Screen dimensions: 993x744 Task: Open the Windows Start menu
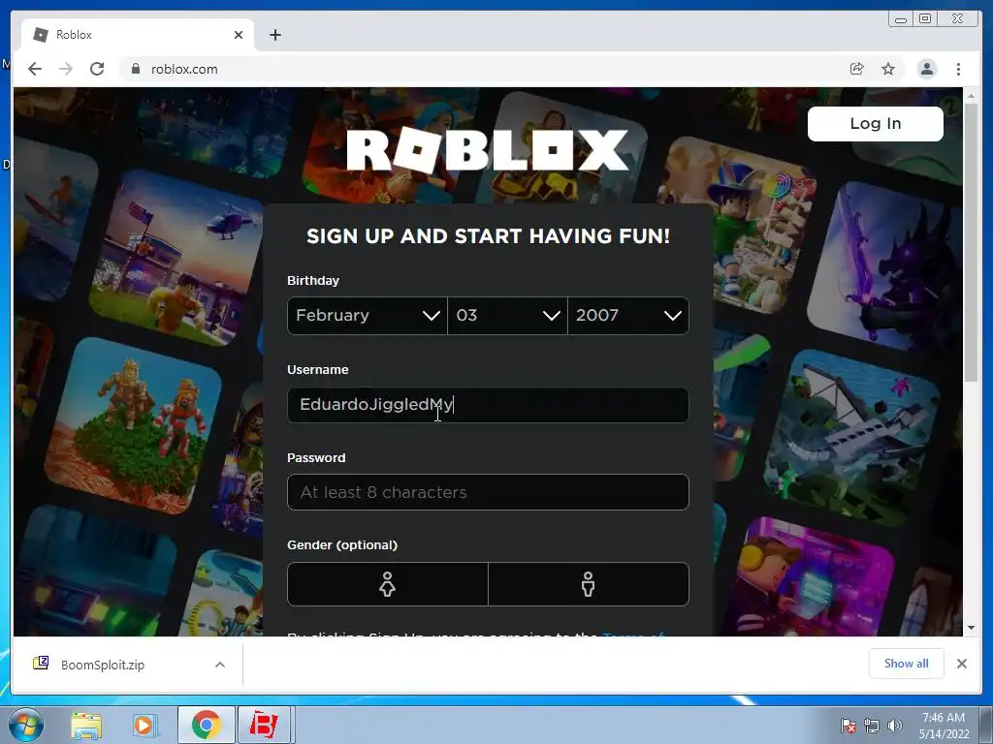[26, 725]
